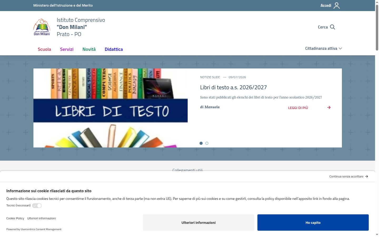Open the small Ulteriori informazioni text link
Viewport: 379px width, 237px height.
(x=41, y=218)
